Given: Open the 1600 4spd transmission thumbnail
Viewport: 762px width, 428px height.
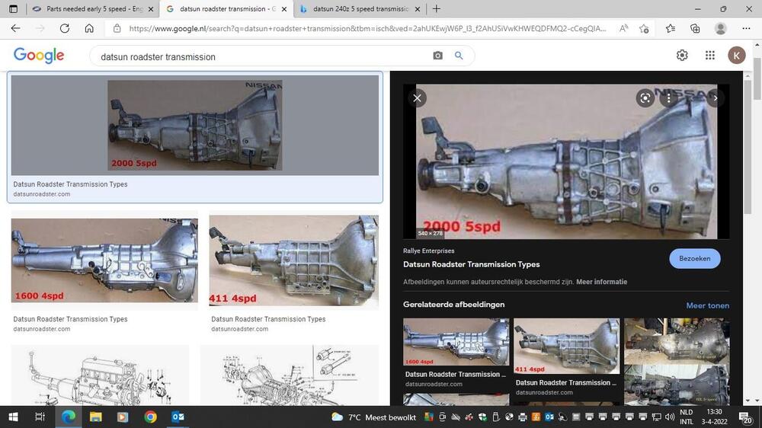Looking at the screenshot, I should tap(104, 260).
